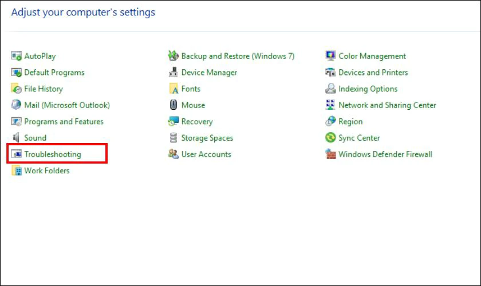Launch the Sync Center link
Image resolution: width=481 pixels, height=286 pixels.
pos(359,138)
